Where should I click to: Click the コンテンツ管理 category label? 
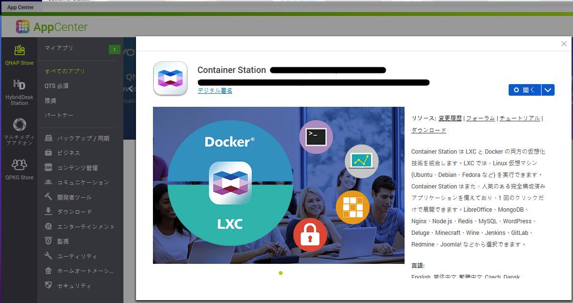coord(77,168)
